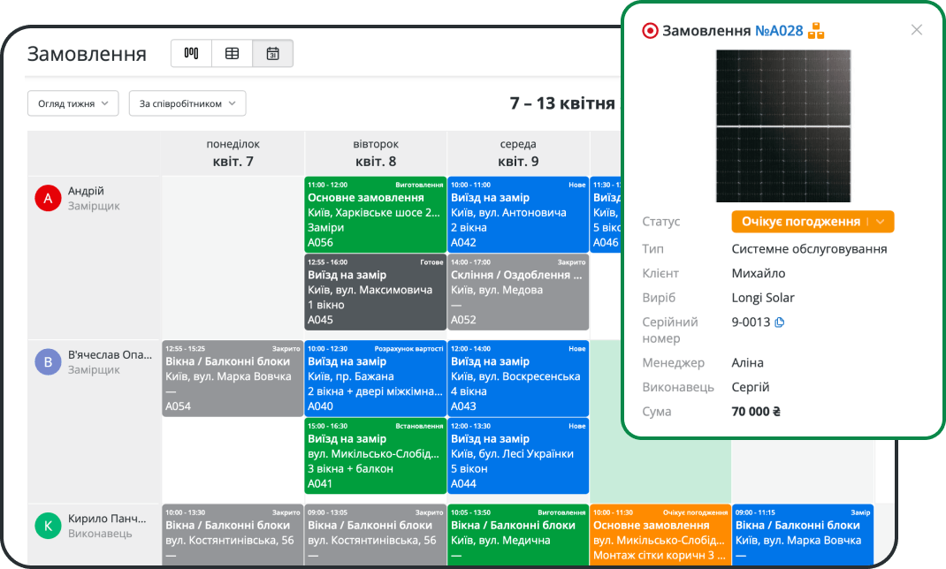Screen dimensions: 946x569
Task: Click the orange boxes icon beside №A028
Action: (816, 31)
